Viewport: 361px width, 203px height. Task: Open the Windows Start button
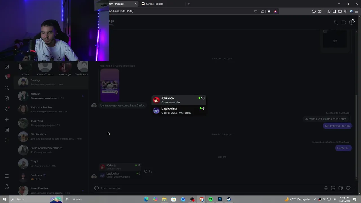click(4, 199)
